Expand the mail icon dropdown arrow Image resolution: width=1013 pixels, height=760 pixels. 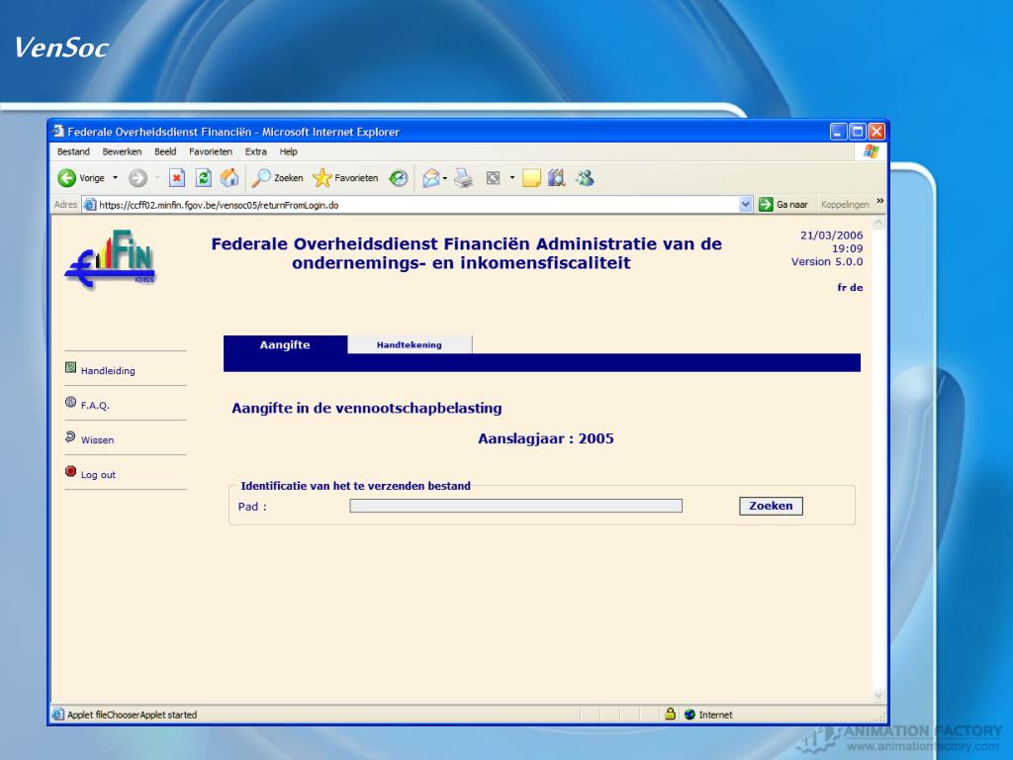pos(444,178)
